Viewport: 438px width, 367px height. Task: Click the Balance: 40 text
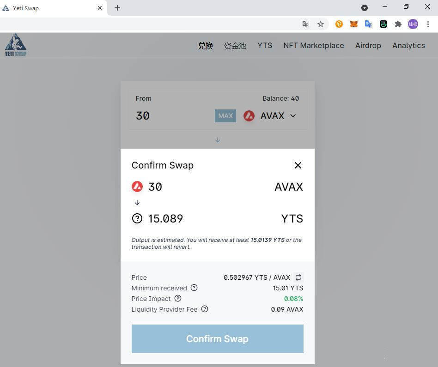281,98
